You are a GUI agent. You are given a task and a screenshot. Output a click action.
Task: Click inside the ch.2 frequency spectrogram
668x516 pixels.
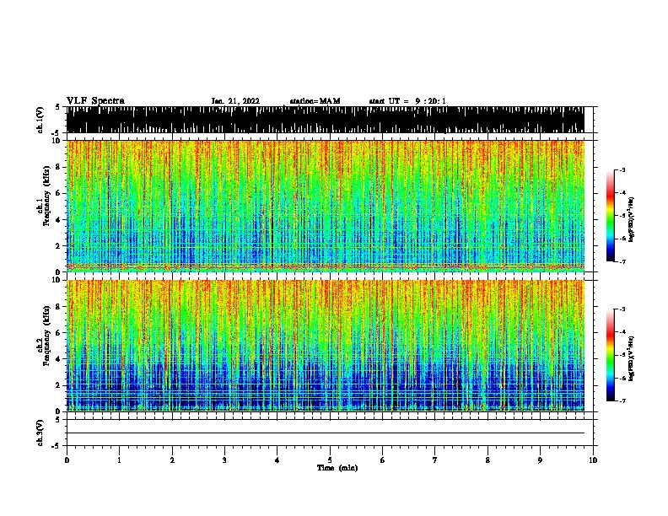click(x=326, y=346)
